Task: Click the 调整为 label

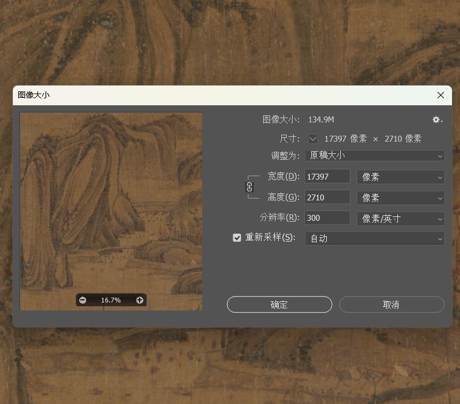Action: pyautogui.click(x=285, y=156)
